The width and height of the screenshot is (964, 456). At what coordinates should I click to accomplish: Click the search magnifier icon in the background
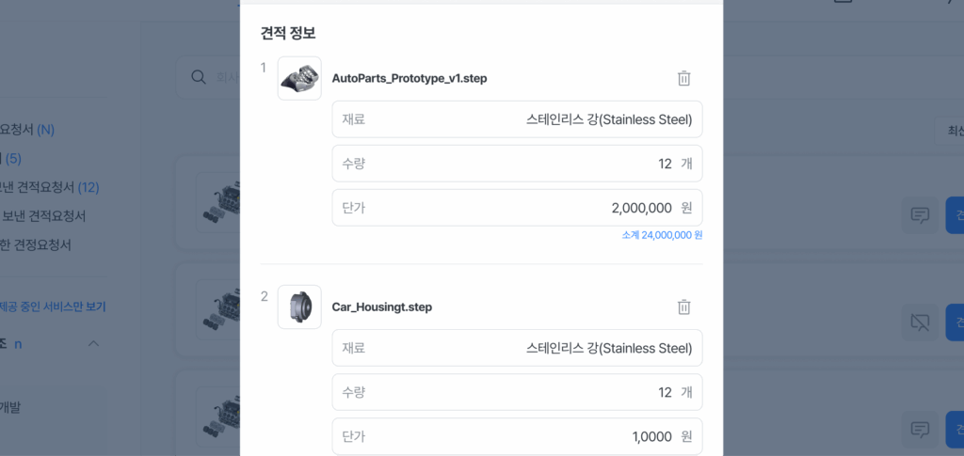pyautogui.click(x=198, y=77)
